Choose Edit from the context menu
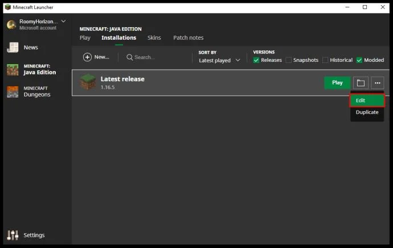The height and width of the screenshot is (248, 393). (x=367, y=100)
